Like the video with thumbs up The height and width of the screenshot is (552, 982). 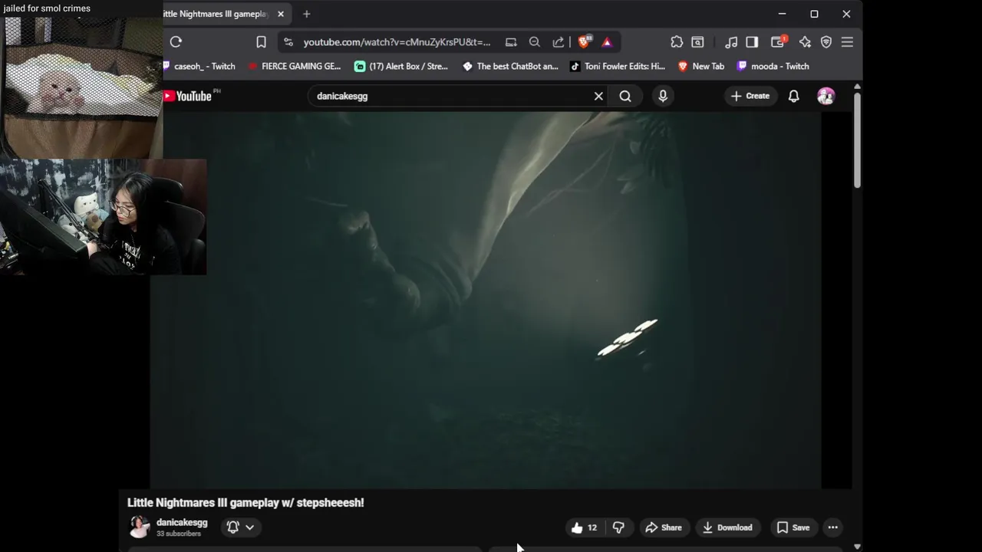(584, 527)
